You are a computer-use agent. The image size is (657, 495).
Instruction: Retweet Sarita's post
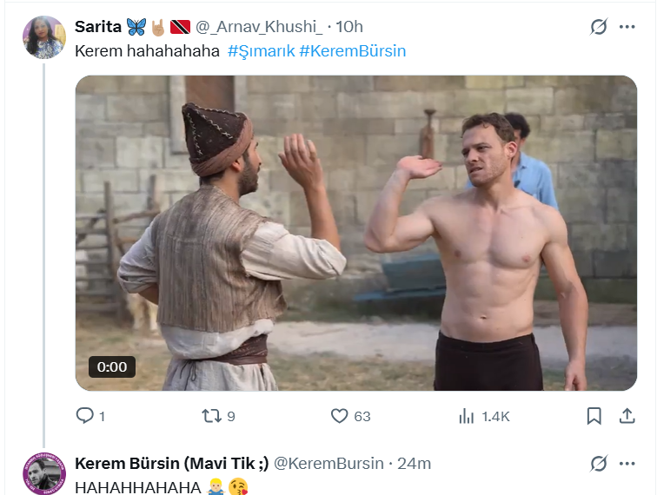[211, 416]
